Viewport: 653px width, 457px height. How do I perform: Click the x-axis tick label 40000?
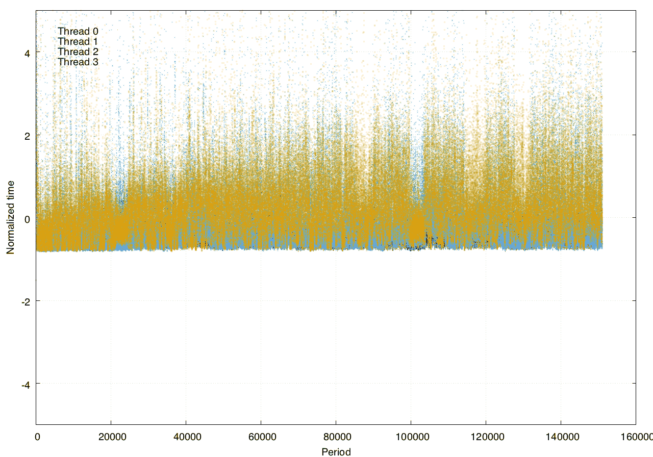(x=186, y=438)
